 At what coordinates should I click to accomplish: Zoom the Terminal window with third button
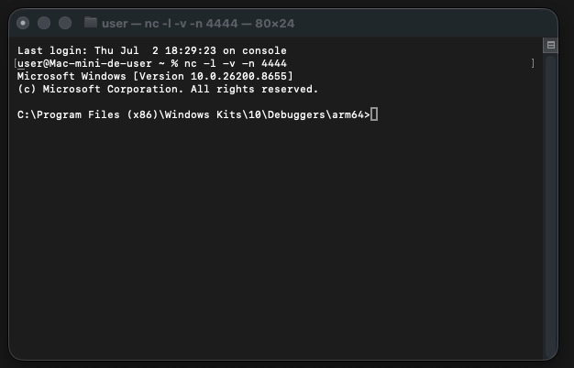pos(65,23)
